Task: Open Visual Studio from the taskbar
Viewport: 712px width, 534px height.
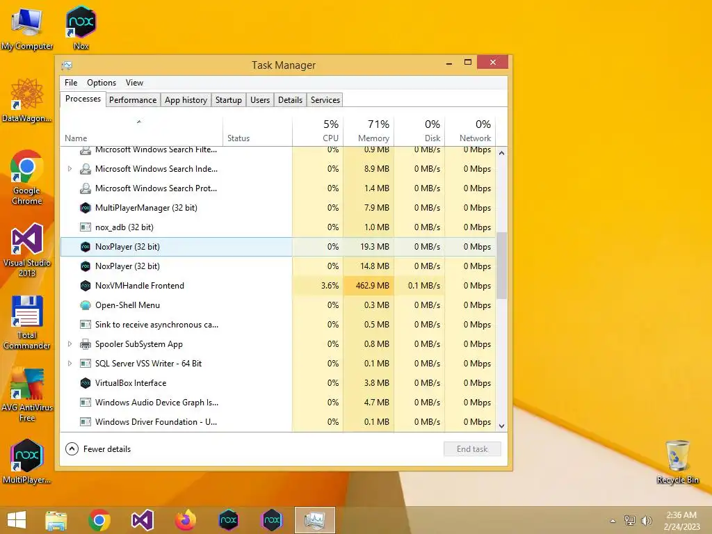Action: click(143, 520)
